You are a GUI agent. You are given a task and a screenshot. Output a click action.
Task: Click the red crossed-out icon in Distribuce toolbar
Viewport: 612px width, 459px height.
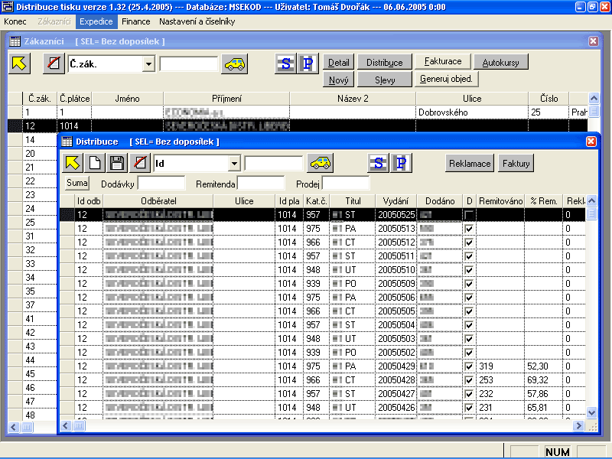coord(138,163)
